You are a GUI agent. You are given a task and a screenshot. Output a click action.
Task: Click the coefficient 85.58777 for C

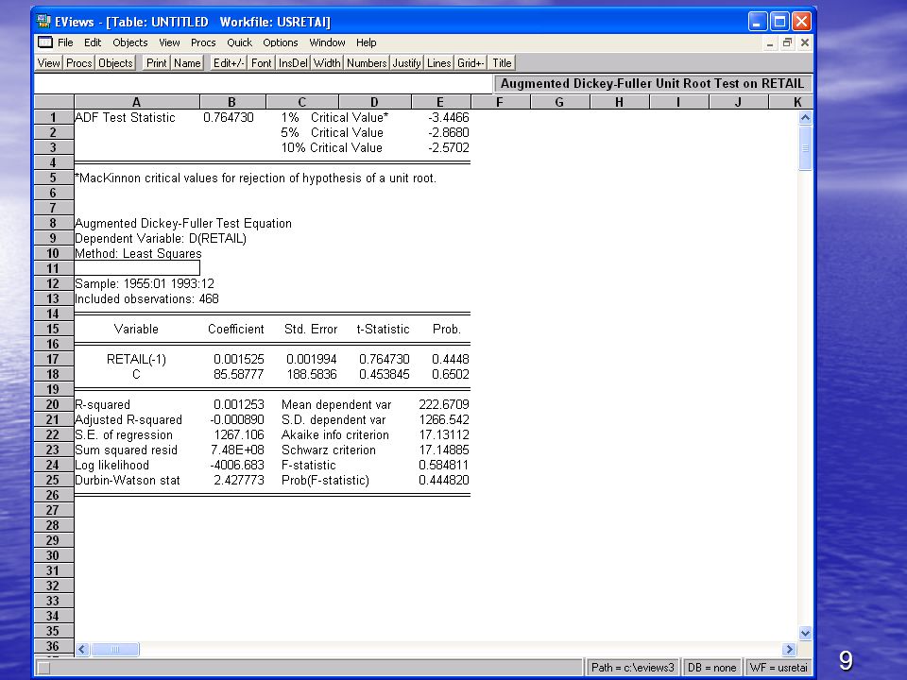(x=238, y=374)
